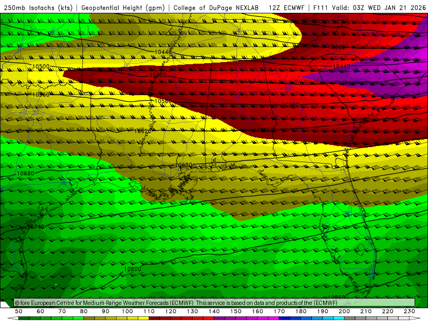Click the cyan swatch before 200

(x=339, y=318)
